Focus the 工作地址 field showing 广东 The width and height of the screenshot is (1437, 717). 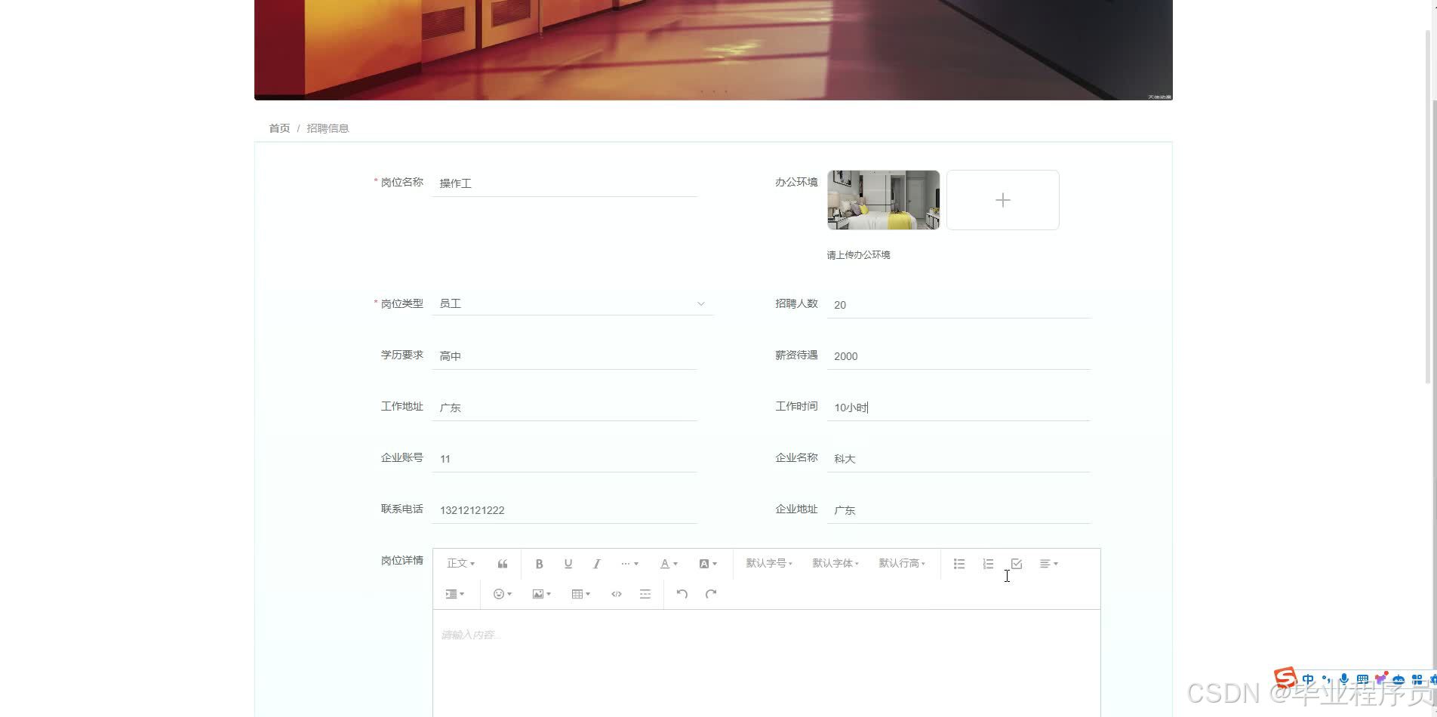click(565, 408)
